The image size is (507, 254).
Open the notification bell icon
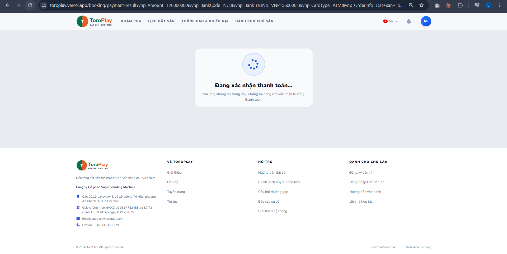point(409,21)
